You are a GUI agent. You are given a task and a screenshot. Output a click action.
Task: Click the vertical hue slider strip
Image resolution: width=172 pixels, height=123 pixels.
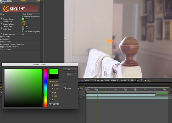pyautogui.click(x=46, y=88)
